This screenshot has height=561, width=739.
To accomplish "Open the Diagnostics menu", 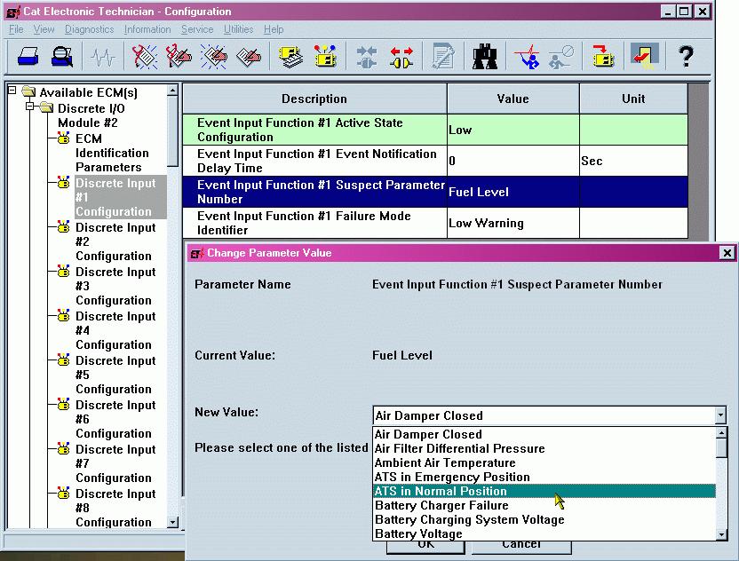I will [x=89, y=29].
